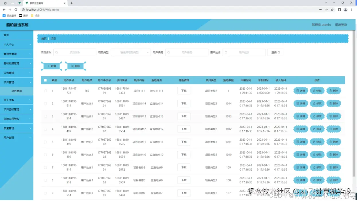Edit 修改 the 项目名称14 row
357x201 pixels.
[x=317, y=103]
